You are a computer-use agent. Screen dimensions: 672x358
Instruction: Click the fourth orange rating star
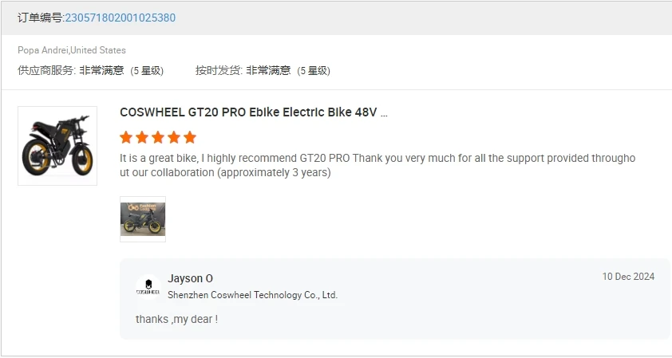pos(174,137)
